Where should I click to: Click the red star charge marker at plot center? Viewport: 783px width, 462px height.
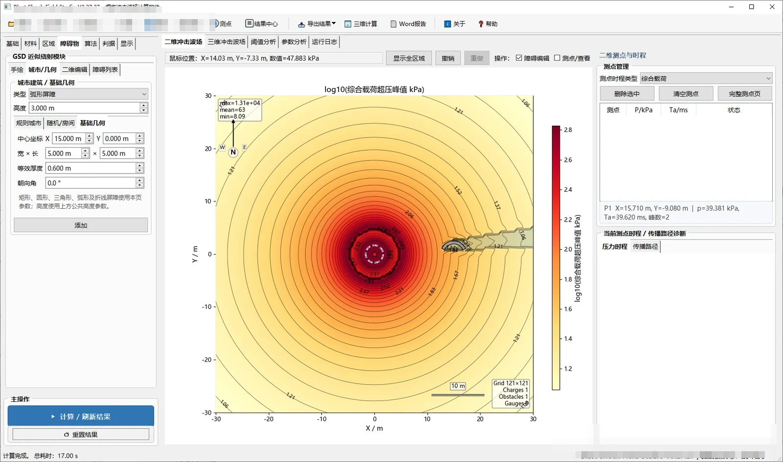[x=374, y=254]
